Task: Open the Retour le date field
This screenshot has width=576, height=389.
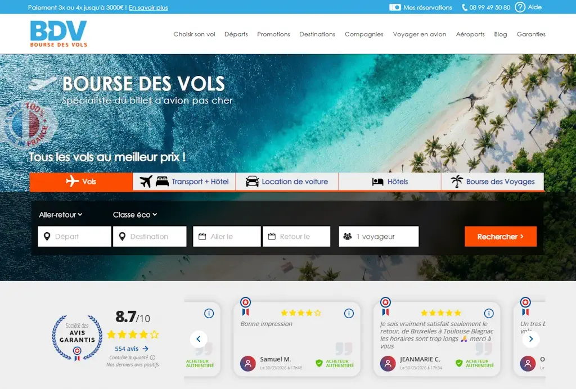Action: pyautogui.click(x=296, y=236)
